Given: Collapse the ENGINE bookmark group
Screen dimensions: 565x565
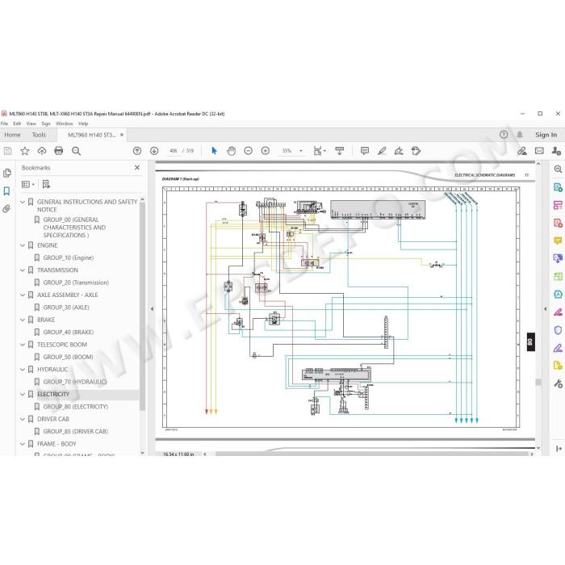Looking at the screenshot, I should point(23,245).
